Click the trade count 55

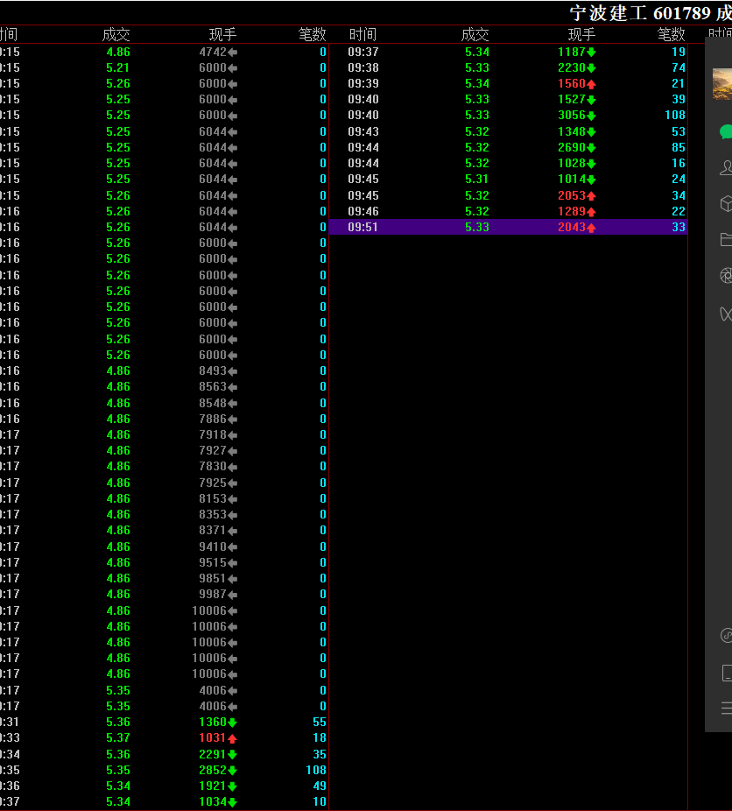tap(320, 722)
